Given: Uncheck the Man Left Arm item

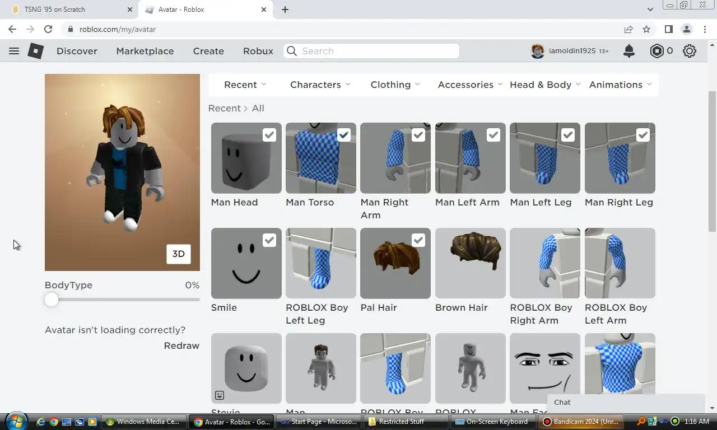Looking at the screenshot, I should click(493, 135).
